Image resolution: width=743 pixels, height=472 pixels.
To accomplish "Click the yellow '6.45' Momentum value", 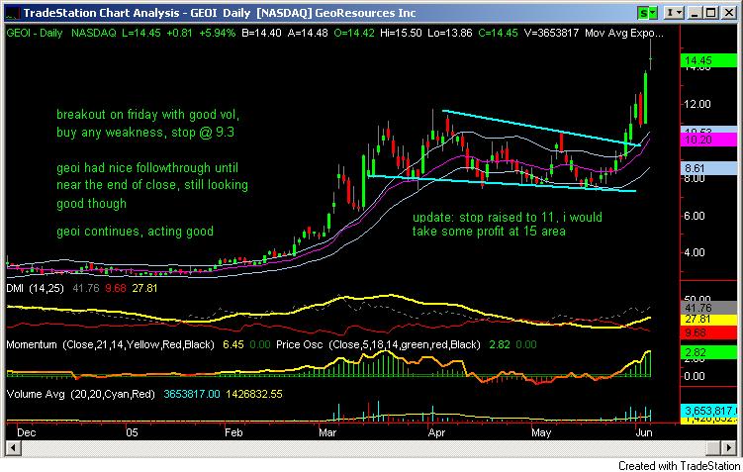I will pyautogui.click(x=233, y=345).
